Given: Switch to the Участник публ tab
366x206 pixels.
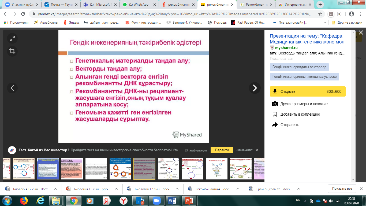Looking at the screenshot, I should click(x=21, y=5).
